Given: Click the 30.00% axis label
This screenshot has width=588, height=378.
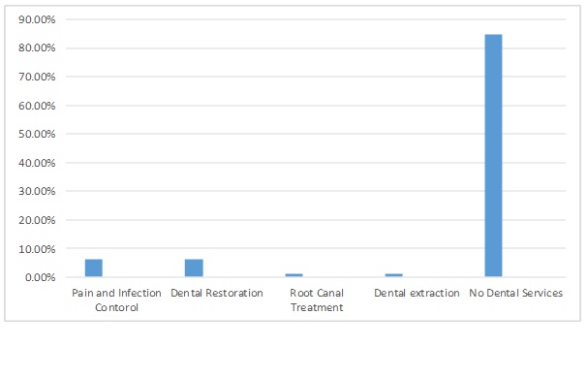Looking at the screenshot, I should click(x=37, y=191).
